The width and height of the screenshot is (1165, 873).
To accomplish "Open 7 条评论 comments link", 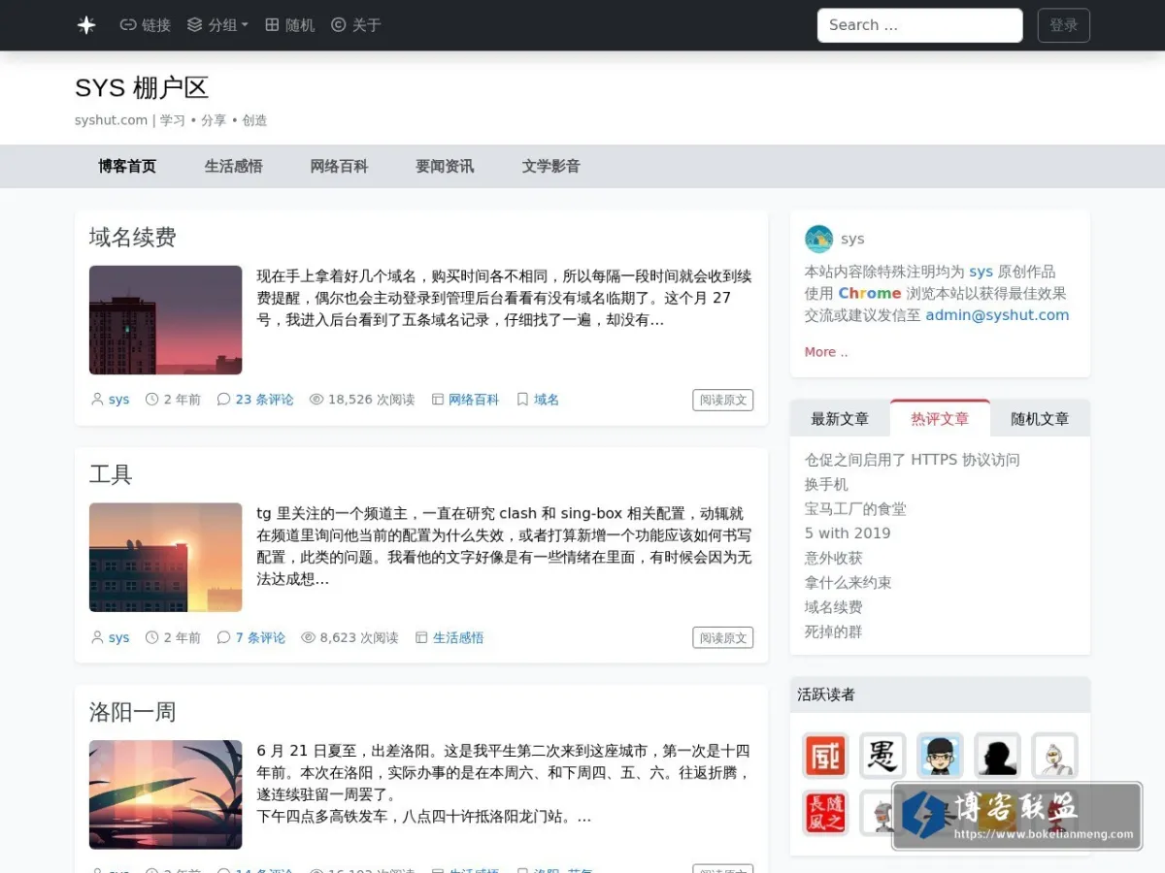I will pos(260,638).
